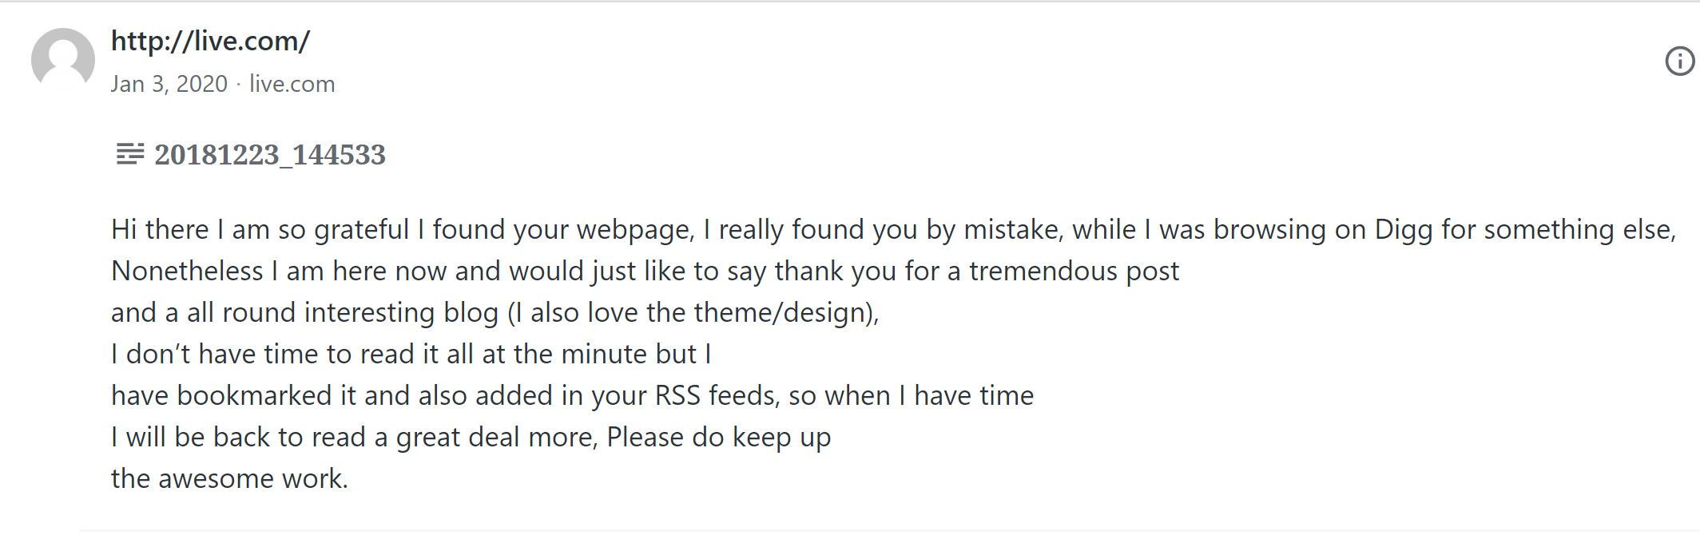This screenshot has height=535, width=1700.
Task: Open the http://live.com/ author link
Action: pos(210,41)
